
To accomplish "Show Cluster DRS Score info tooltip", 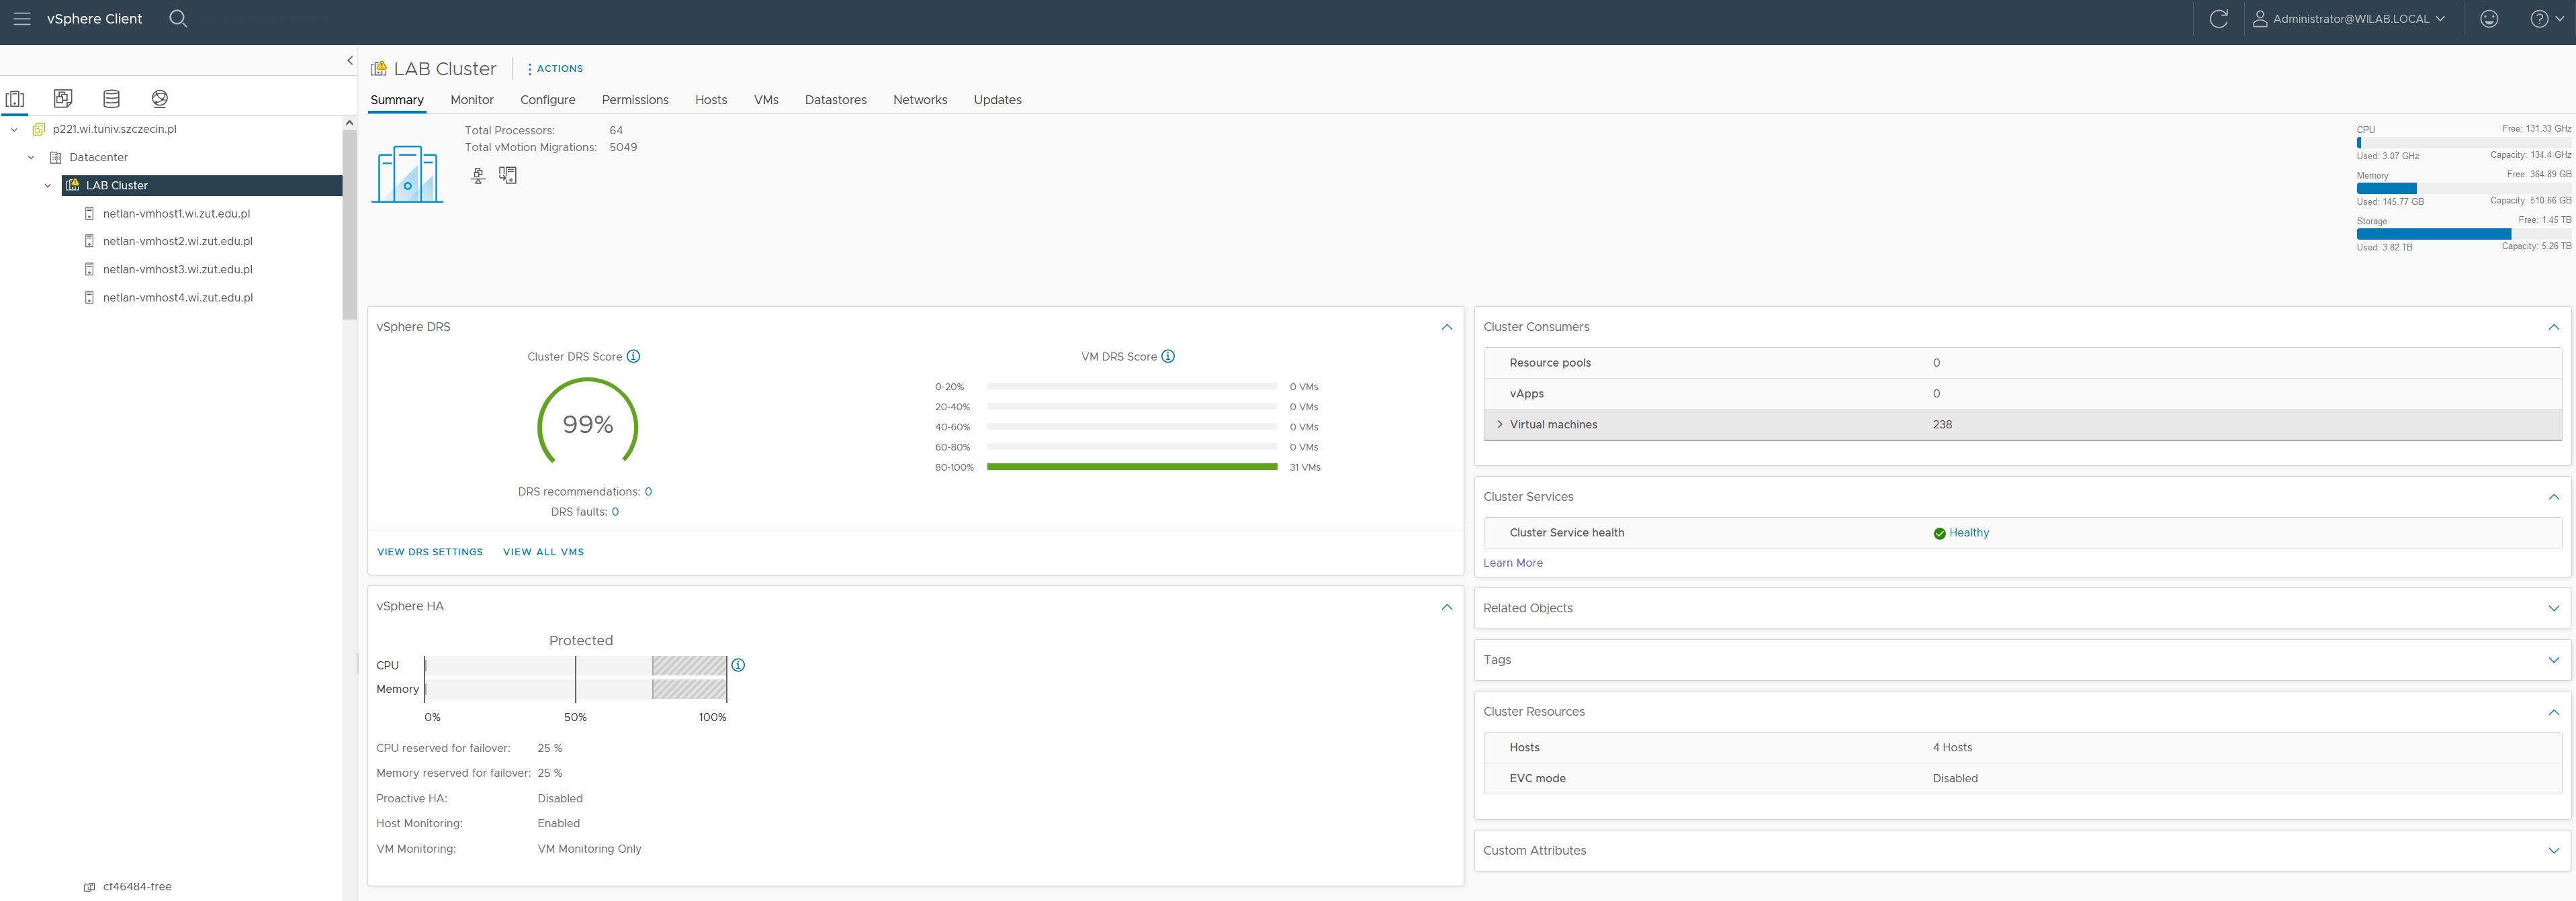I will point(633,356).
